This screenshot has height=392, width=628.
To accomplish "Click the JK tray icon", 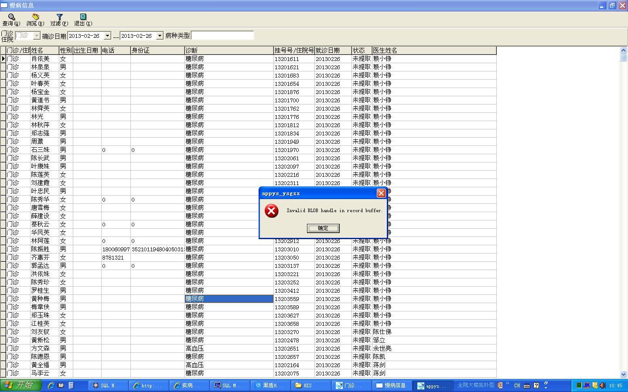I will click(587, 385).
